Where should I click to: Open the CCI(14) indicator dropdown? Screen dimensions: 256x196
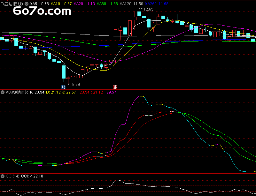click(3, 176)
